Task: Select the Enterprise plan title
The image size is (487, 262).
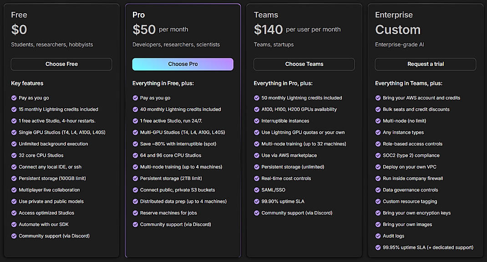Action: (x=394, y=15)
